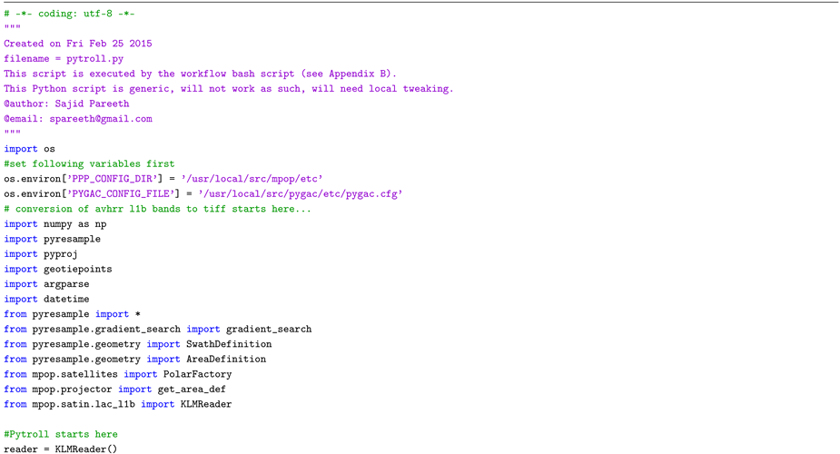Click the path '/usr/local/src/mpop/etc'
840x454 pixels.
coord(252,179)
